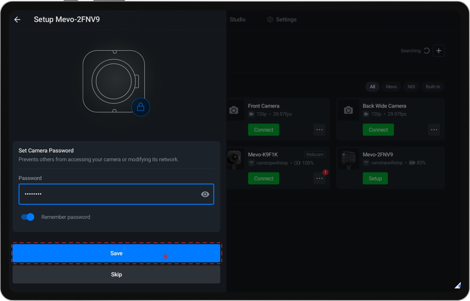Viewport: 470px width, 301px height.
Task: Click Mevo-2FNV9 name on camera card
Action: (378, 155)
